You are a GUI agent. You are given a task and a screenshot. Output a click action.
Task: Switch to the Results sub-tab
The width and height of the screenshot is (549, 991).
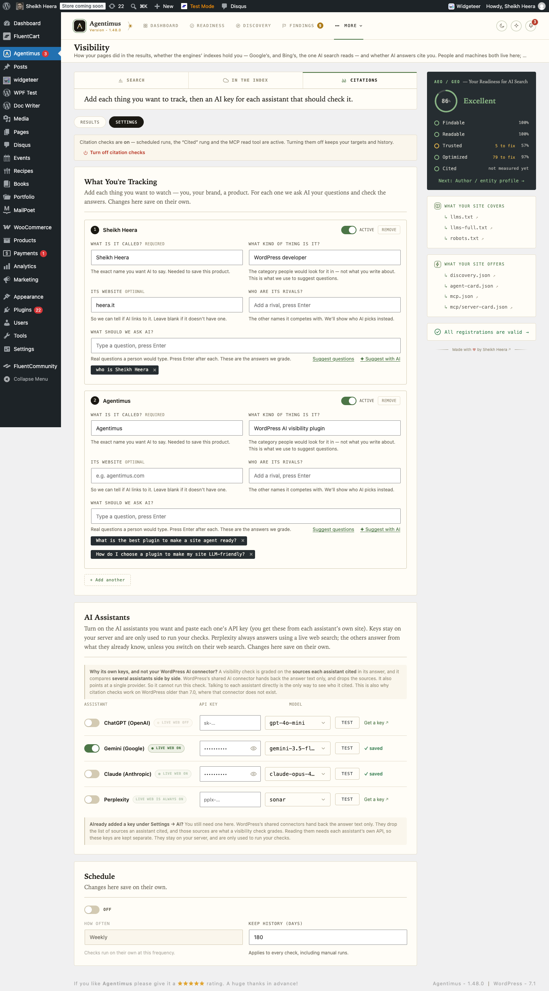pyautogui.click(x=90, y=122)
